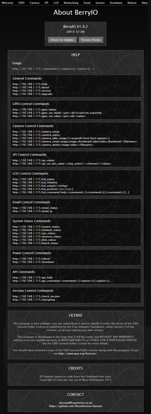Click the Check For Updates button

coord(62,40)
